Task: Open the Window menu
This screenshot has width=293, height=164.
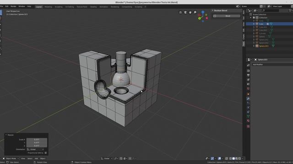Action: click(22, 6)
